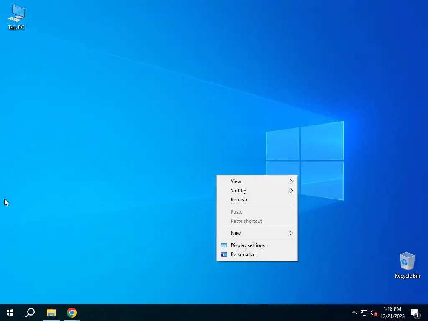Open the notification action center
The image size is (428, 321).
[x=415, y=313]
